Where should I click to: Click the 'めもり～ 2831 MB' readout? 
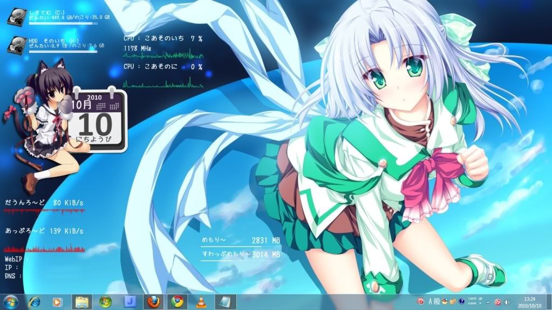point(241,240)
